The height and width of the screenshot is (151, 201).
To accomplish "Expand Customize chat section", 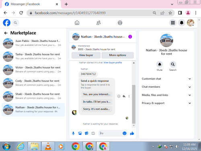I will (x=166, y=79).
